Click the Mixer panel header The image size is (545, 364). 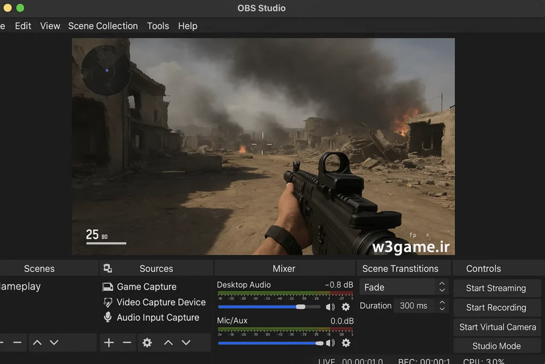(284, 269)
